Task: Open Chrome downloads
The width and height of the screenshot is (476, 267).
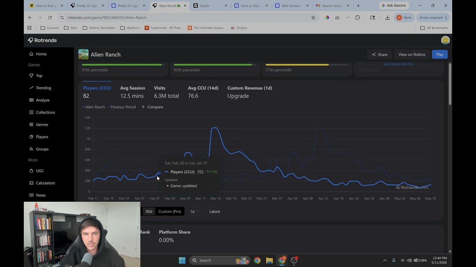Action: [x=387, y=17]
